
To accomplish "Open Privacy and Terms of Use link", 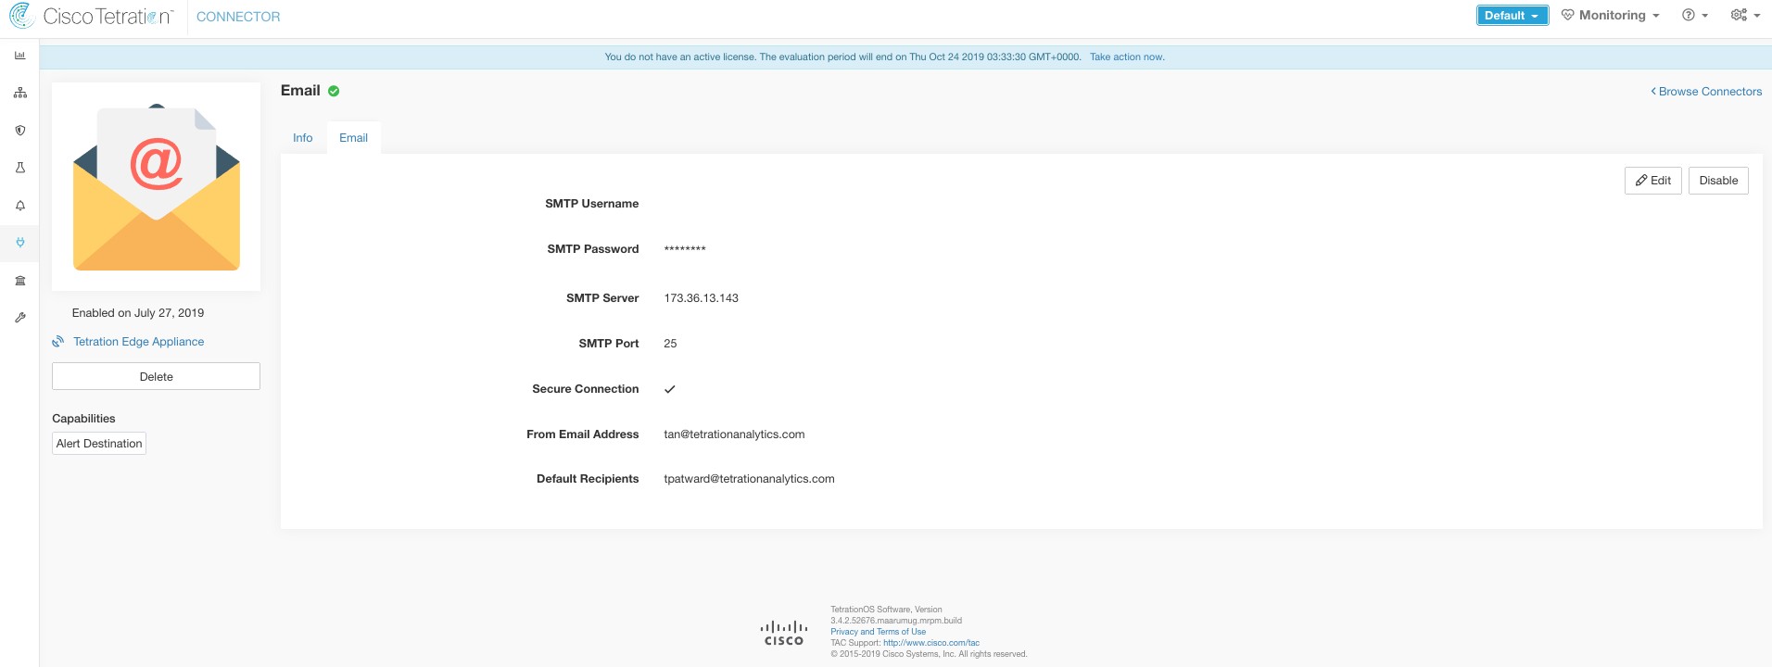I will (878, 632).
